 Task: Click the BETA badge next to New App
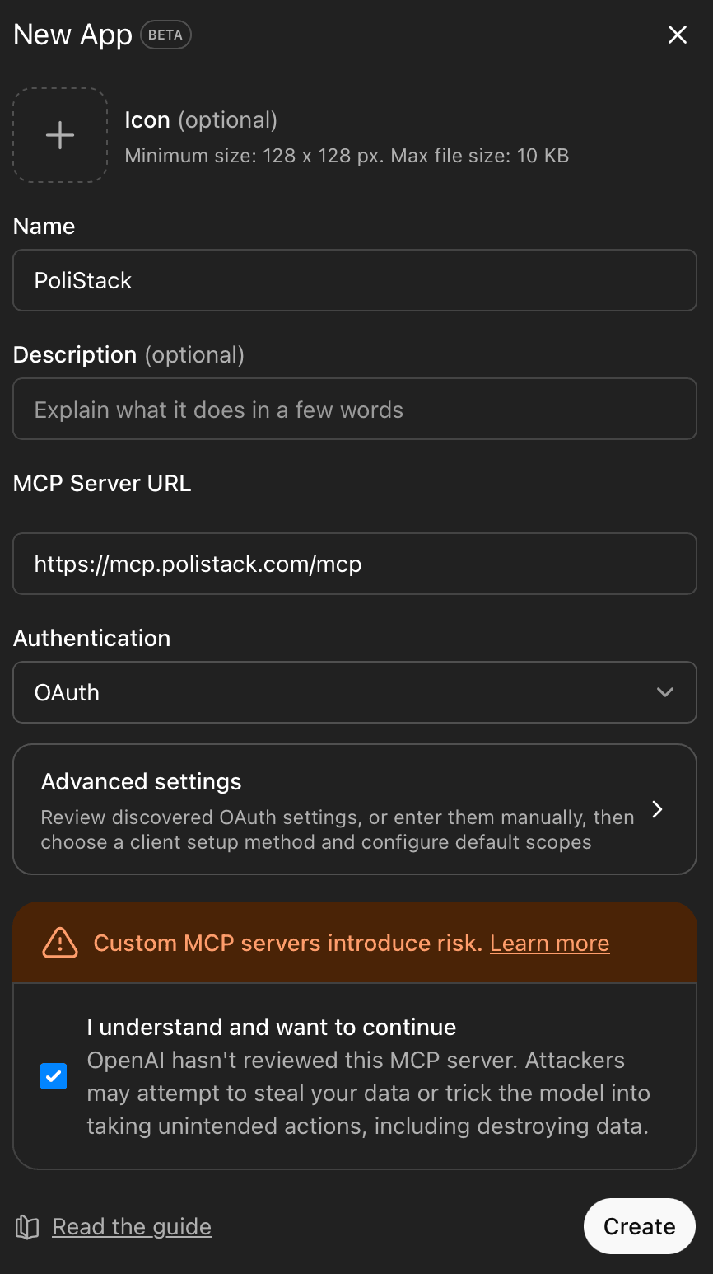pos(165,35)
